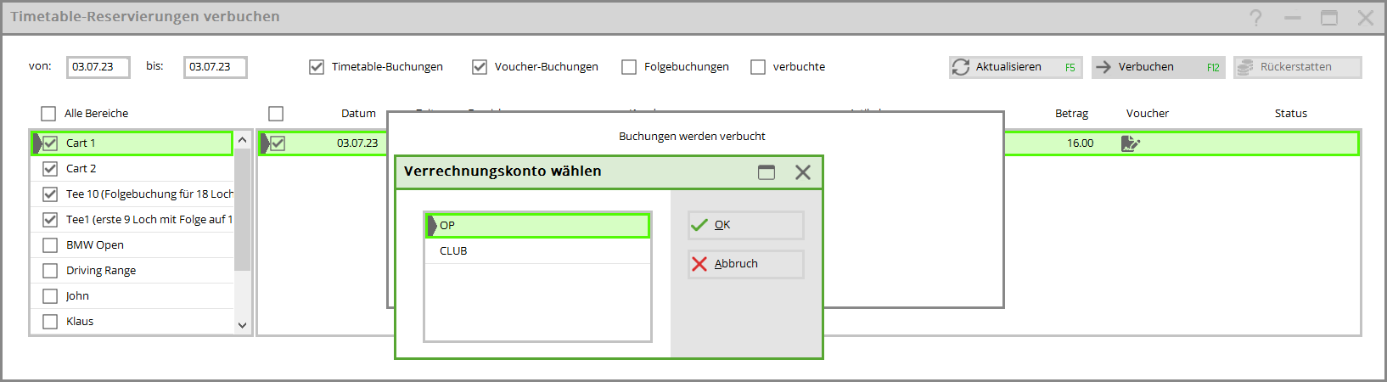
Task: Click the Betrag column header
Action: (x=1071, y=114)
